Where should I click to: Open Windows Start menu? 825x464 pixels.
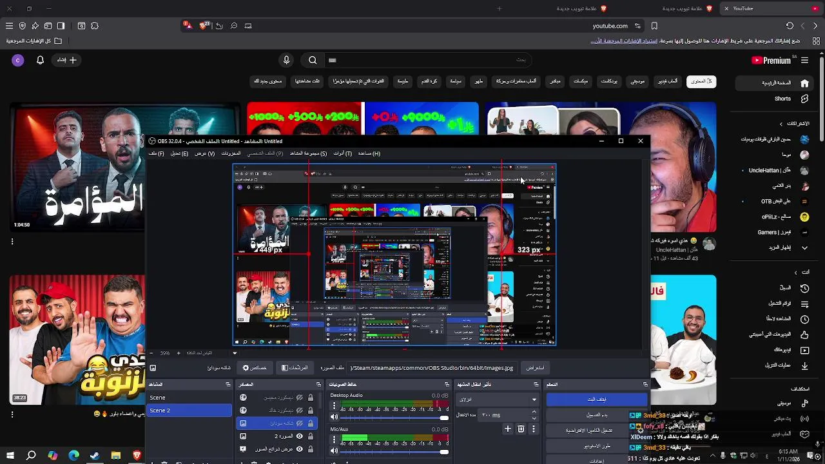pos(10,456)
